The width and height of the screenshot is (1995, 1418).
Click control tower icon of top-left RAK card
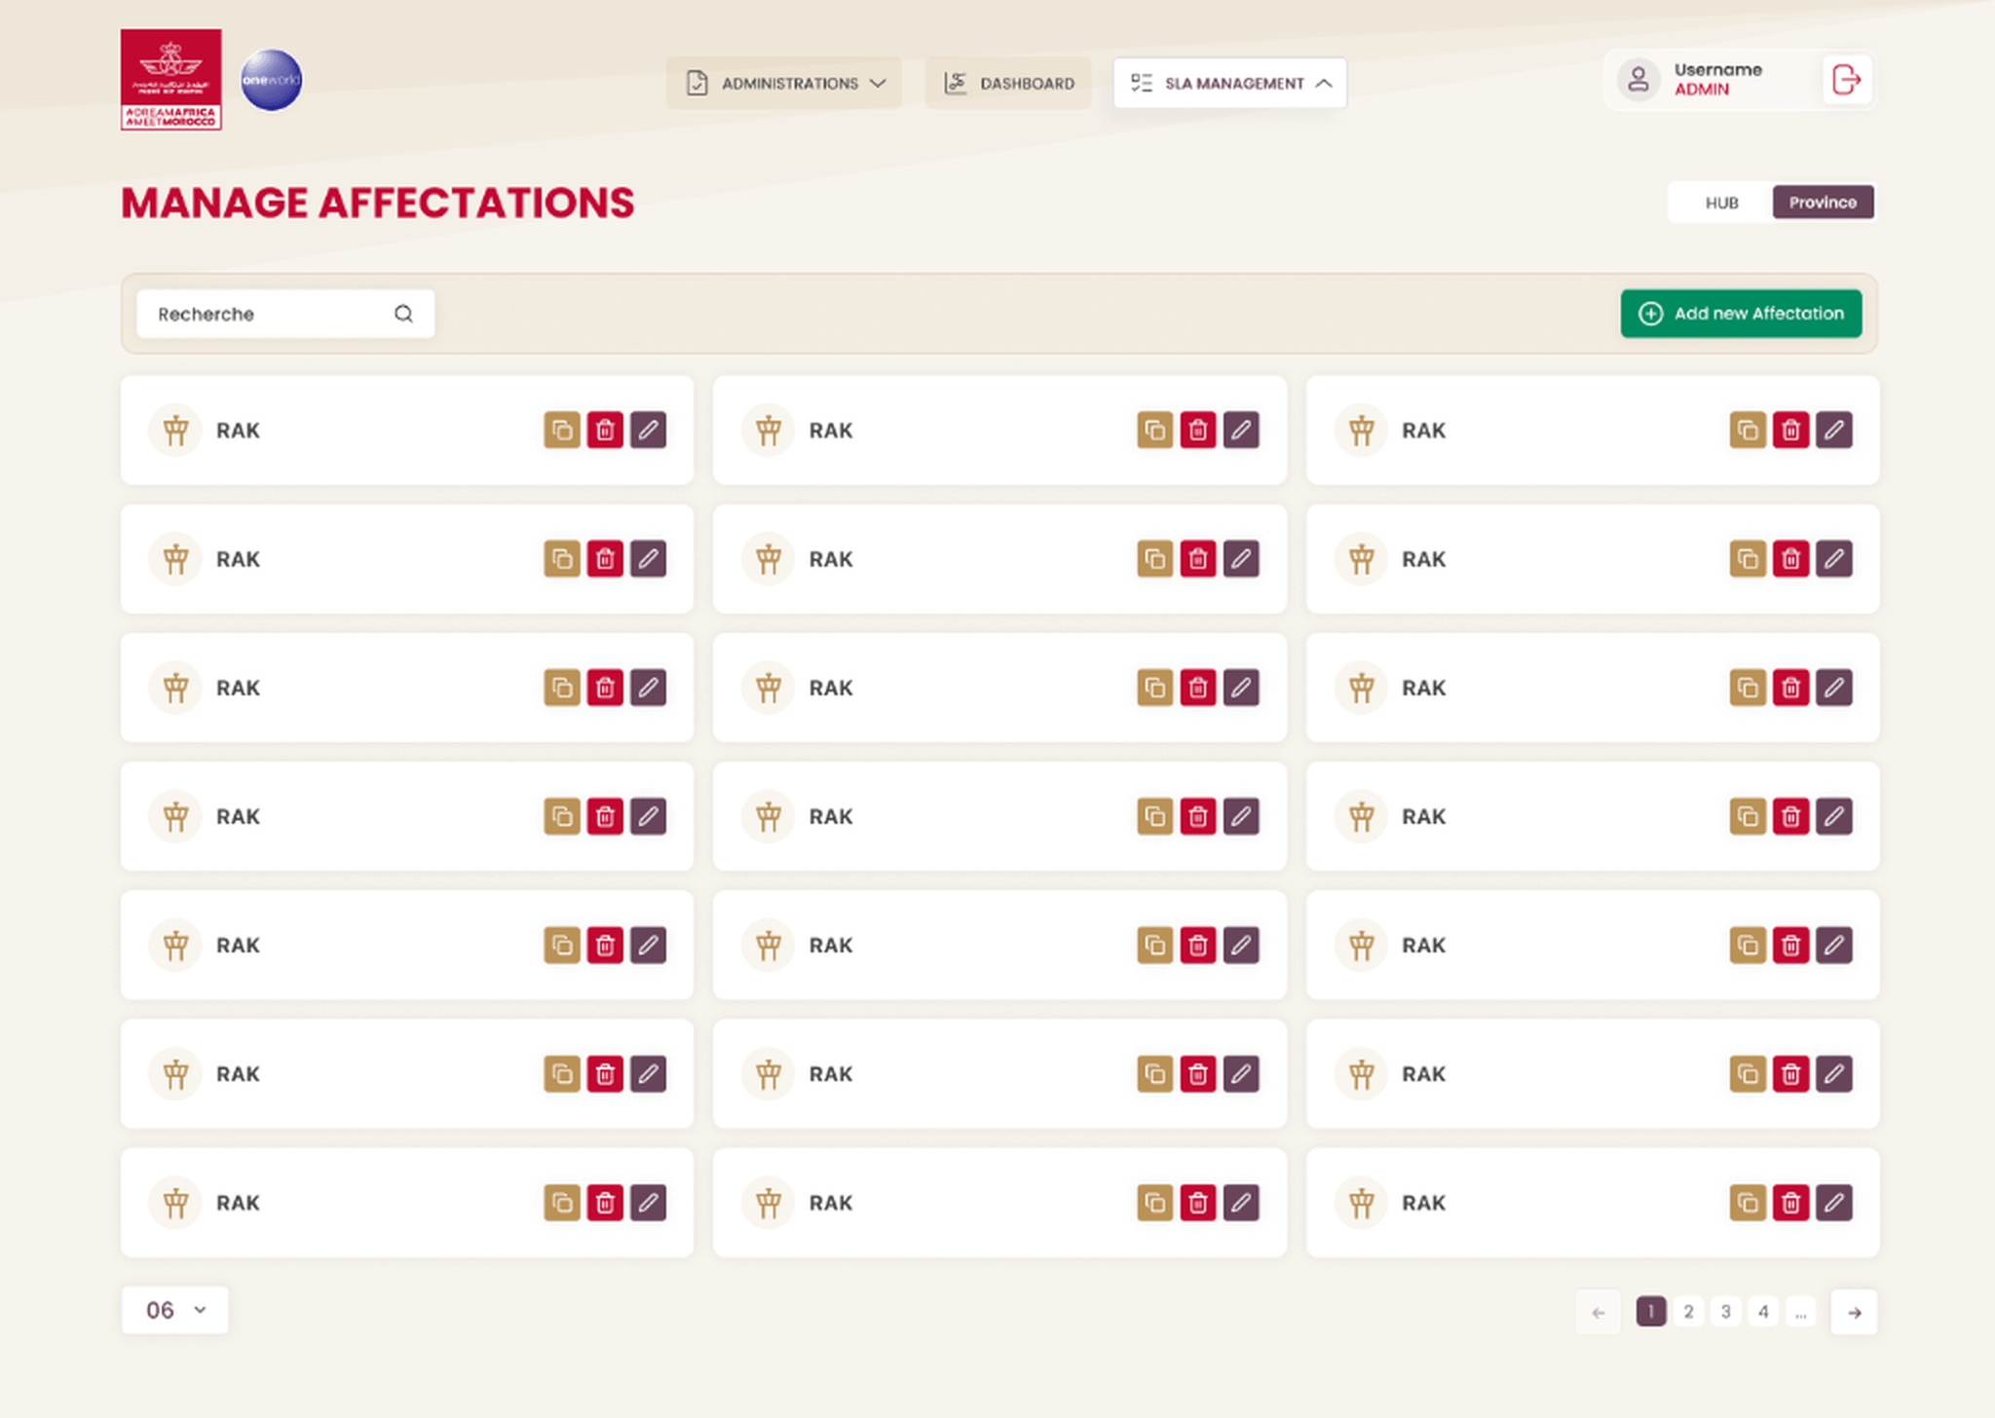(175, 429)
